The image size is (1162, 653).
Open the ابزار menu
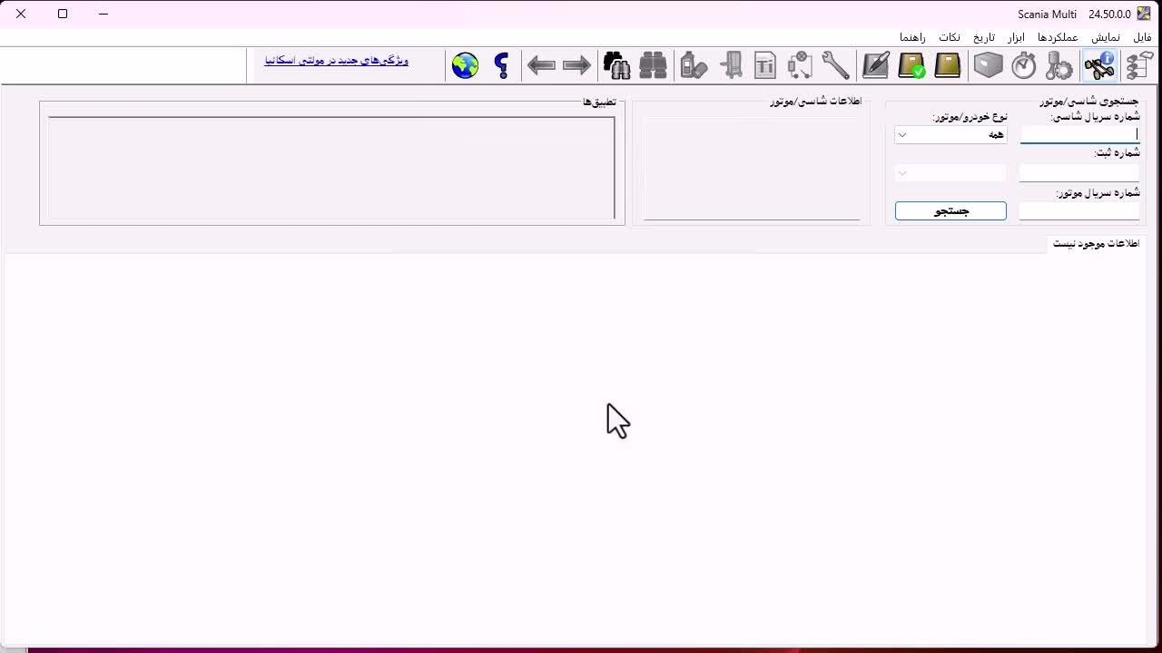click(1015, 37)
